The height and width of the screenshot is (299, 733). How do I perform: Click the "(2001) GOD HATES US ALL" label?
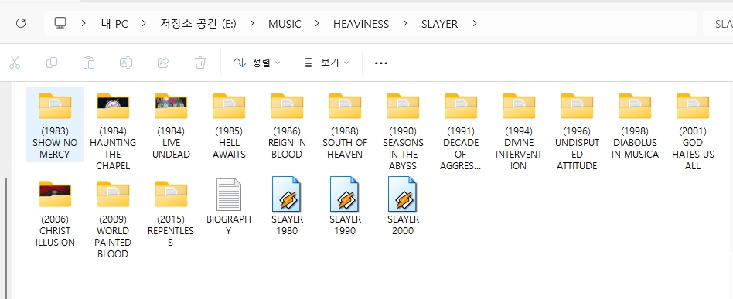point(692,148)
